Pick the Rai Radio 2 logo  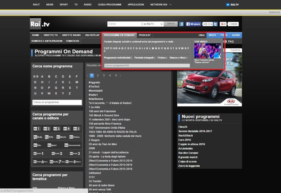tap(57, 153)
